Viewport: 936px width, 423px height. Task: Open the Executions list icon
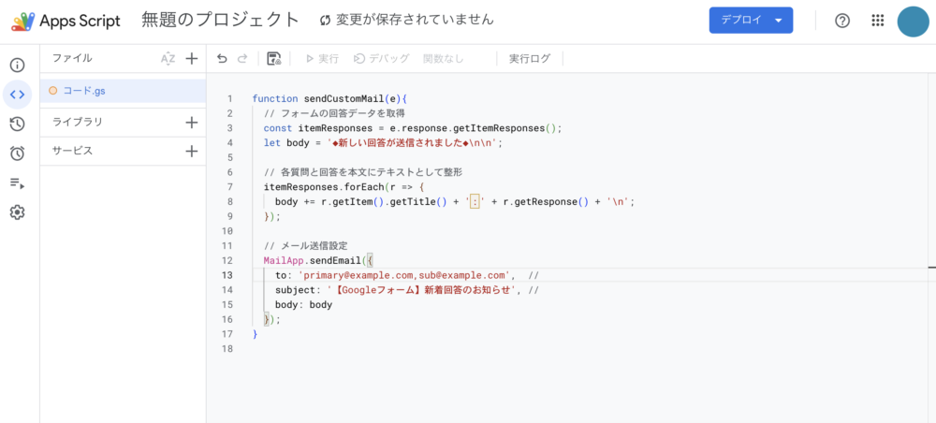pyautogui.click(x=17, y=182)
